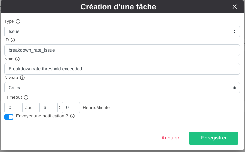Open the Niveau dropdown showing Critical
Viewport: 245px width, 152px height.
point(122,88)
